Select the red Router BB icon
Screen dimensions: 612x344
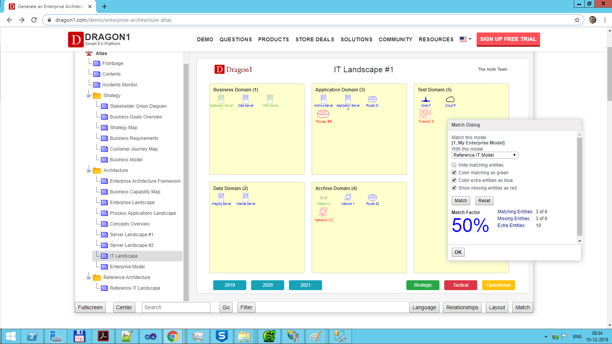323,114
